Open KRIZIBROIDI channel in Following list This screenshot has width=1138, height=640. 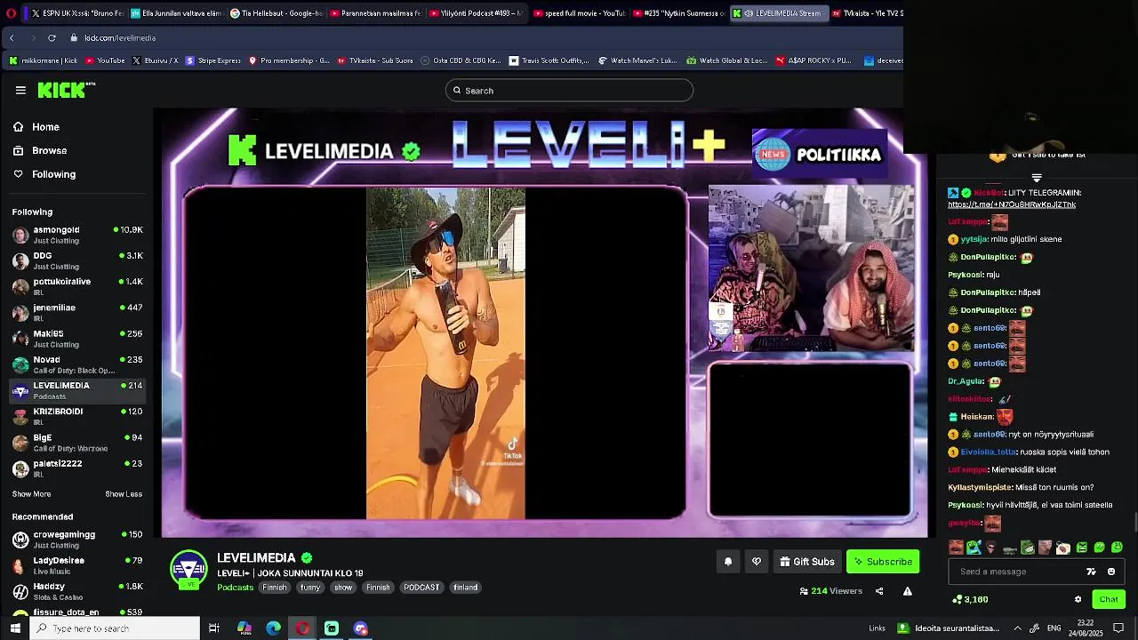pos(77,416)
